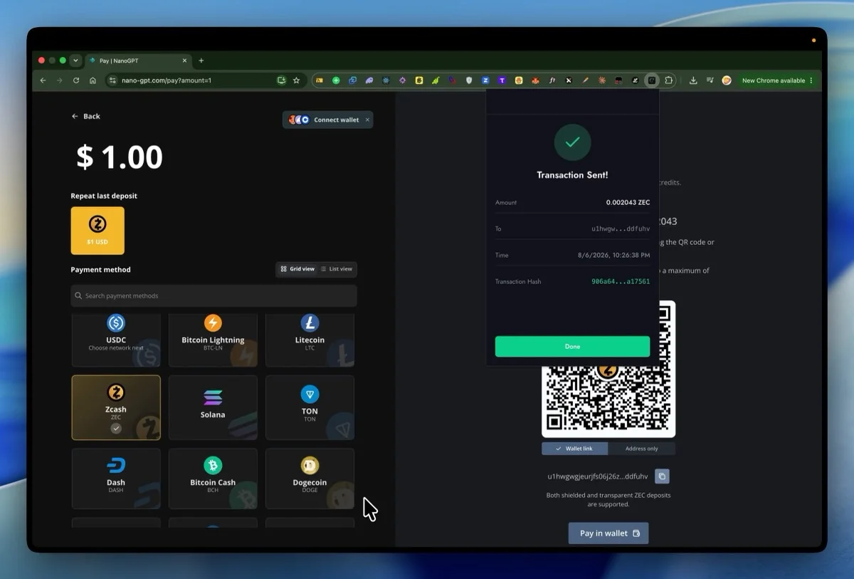Screen dimensions: 854x579
Task: Open a new browser tab
Action: coord(201,61)
